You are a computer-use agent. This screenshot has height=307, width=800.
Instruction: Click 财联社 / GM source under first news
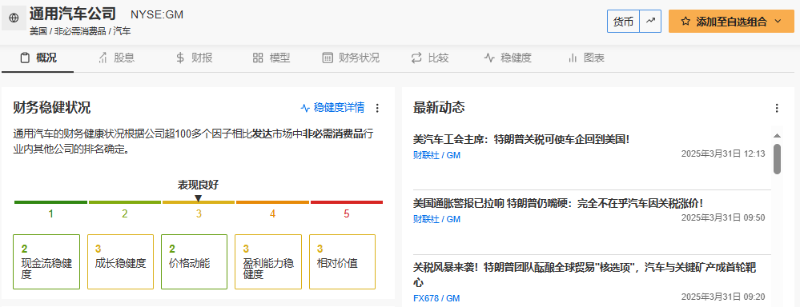tap(436, 155)
